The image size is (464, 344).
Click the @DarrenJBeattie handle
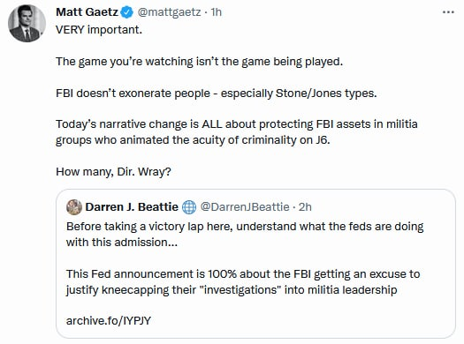click(245, 207)
